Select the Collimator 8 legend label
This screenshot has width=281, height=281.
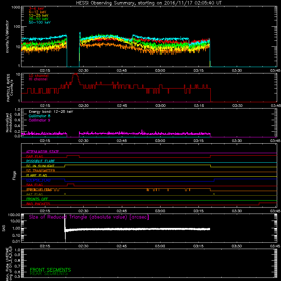(x=39, y=116)
